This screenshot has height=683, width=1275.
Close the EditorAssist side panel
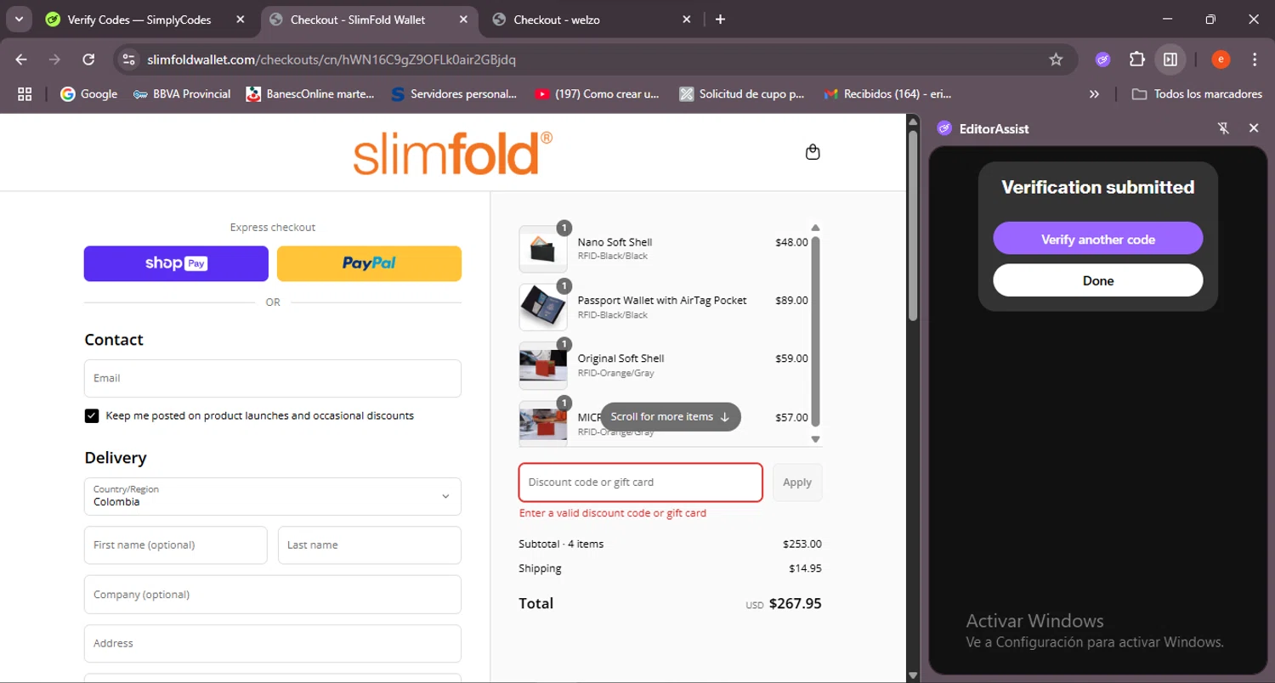[1254, 128]
